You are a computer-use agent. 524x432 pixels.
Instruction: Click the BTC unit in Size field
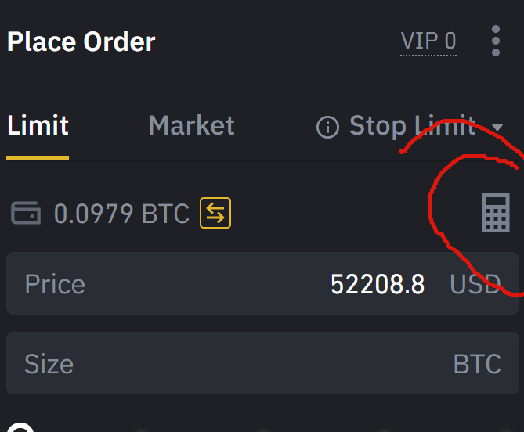477,364
